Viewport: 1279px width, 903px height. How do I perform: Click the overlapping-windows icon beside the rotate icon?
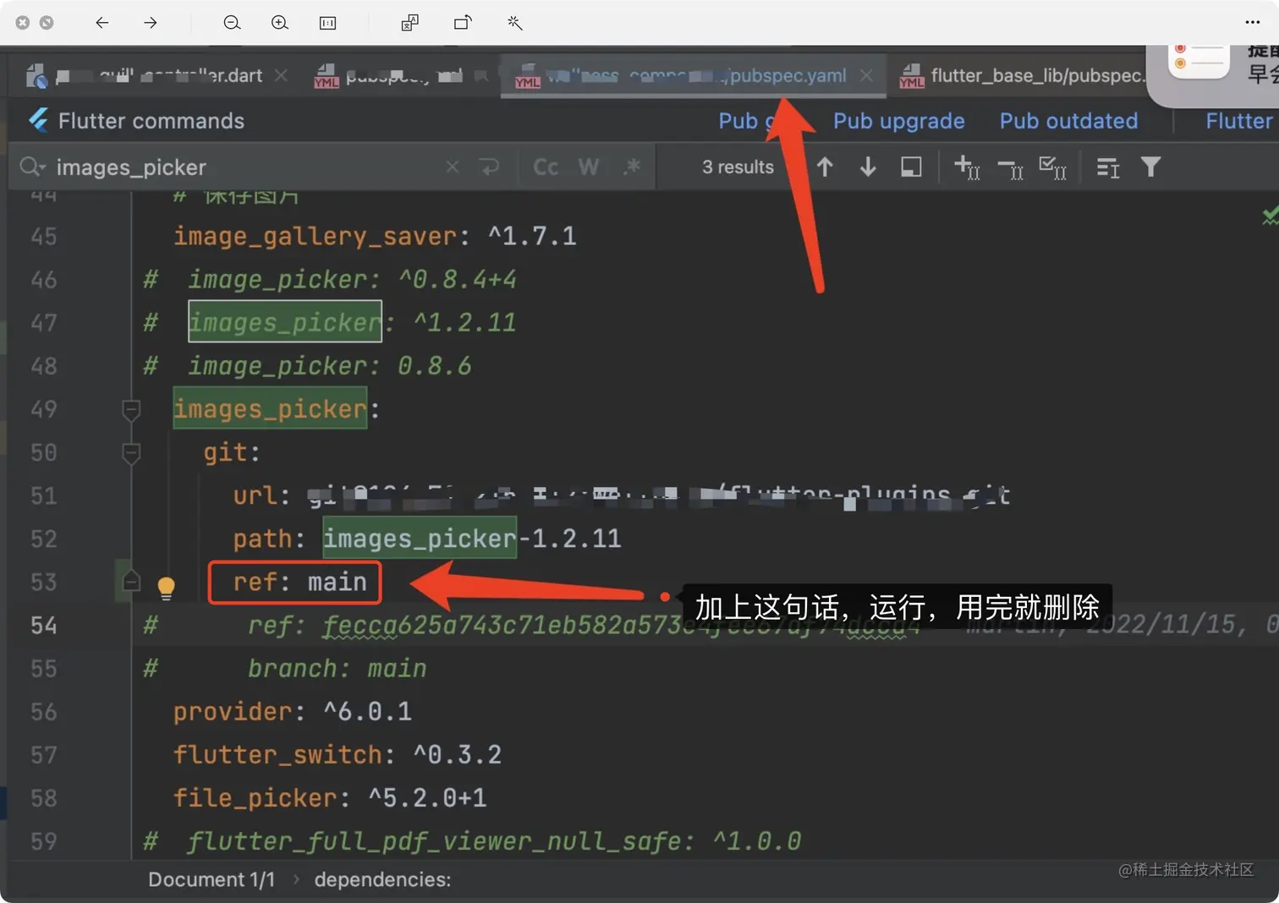pos(409,23)
